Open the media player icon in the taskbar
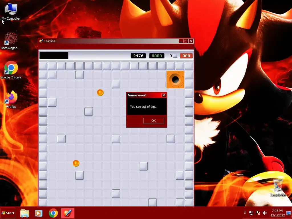The height and width of the screenshot is (219, 292). click(39, 213)
